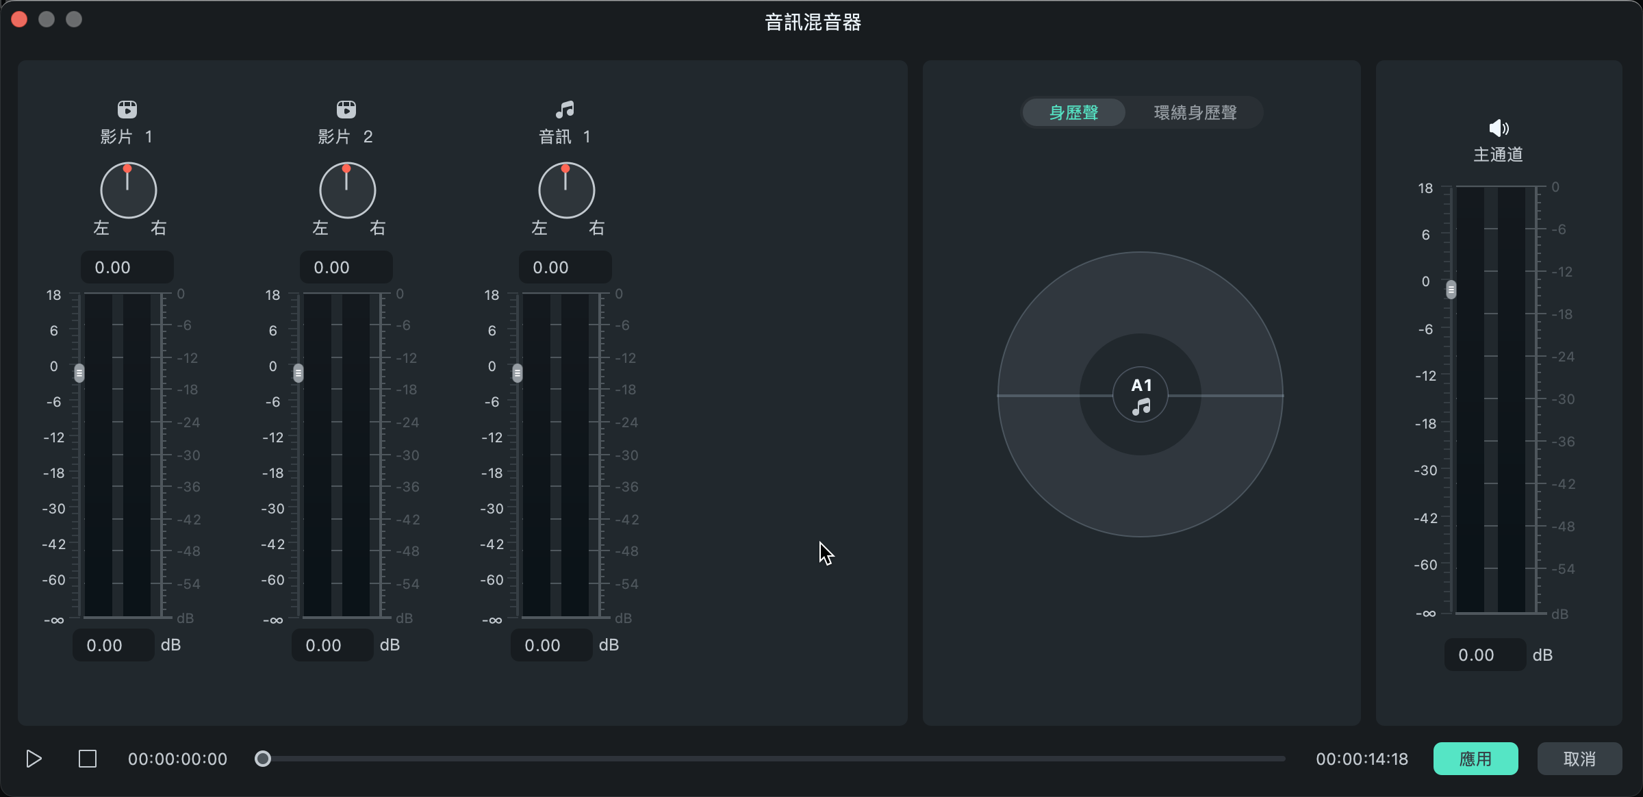Click the 音訊 1 level meter
1643x797 pixels.
click(x=556, y=455)
